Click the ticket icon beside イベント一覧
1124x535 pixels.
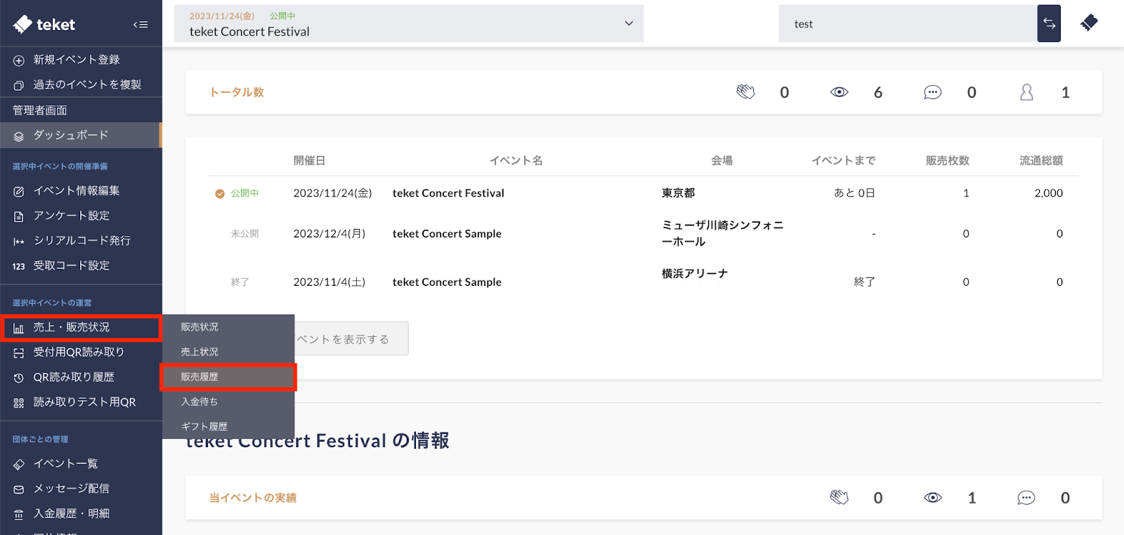[19, 464]
